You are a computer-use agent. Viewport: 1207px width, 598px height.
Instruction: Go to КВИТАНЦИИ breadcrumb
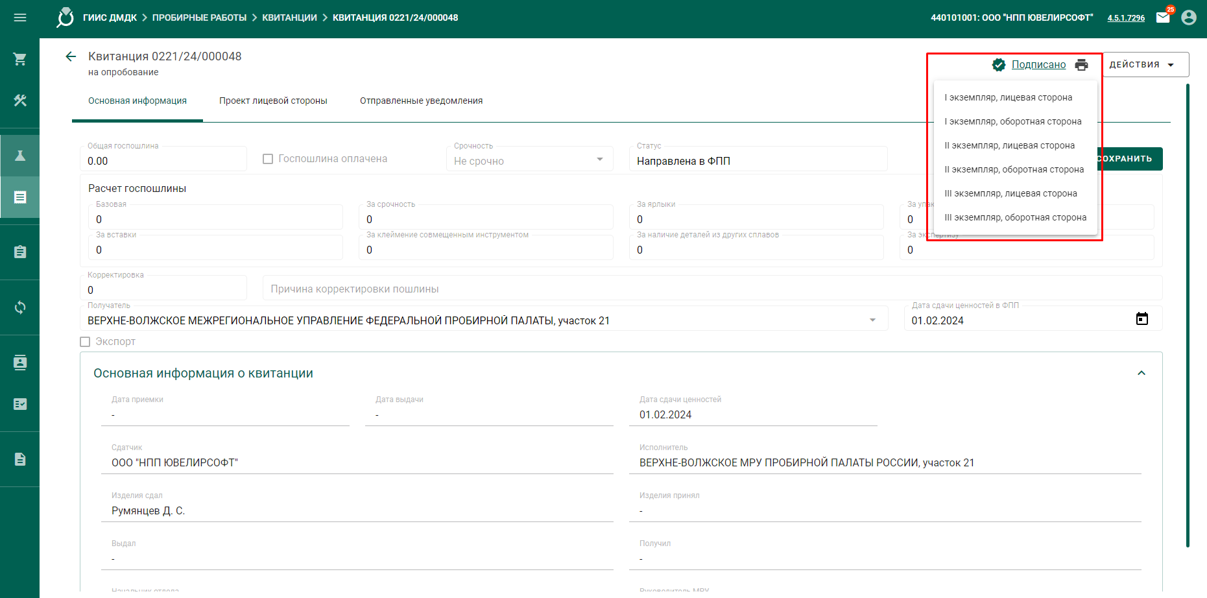(x=289, y=18)
